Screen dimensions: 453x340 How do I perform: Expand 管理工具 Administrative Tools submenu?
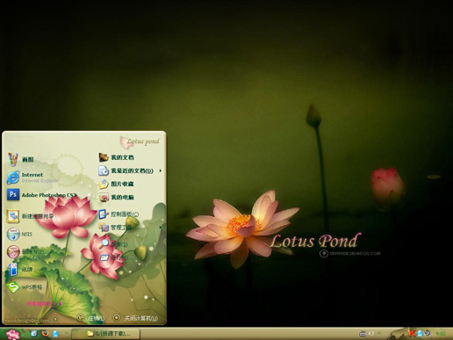pos(130,228)
